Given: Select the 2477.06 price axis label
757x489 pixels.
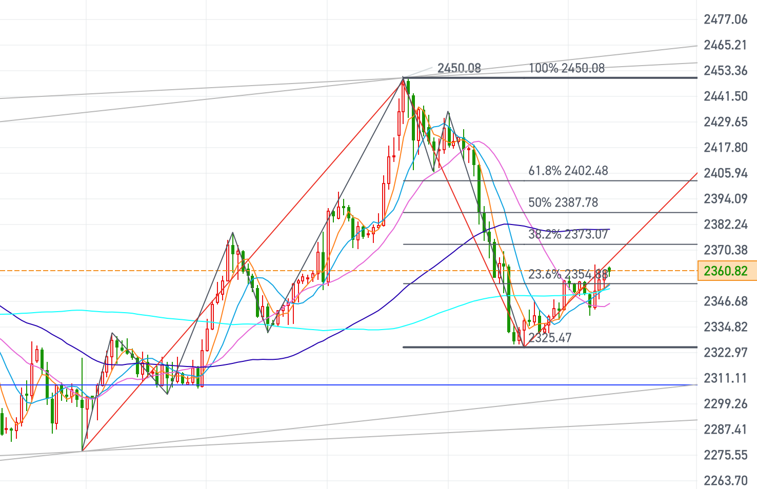Looking at the screenshot, I should coord(726,19).
